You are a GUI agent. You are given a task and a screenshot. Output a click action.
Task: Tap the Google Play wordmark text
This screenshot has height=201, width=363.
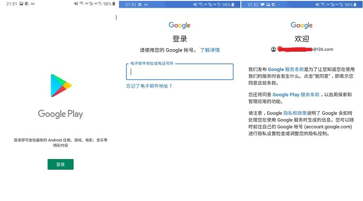60,114
